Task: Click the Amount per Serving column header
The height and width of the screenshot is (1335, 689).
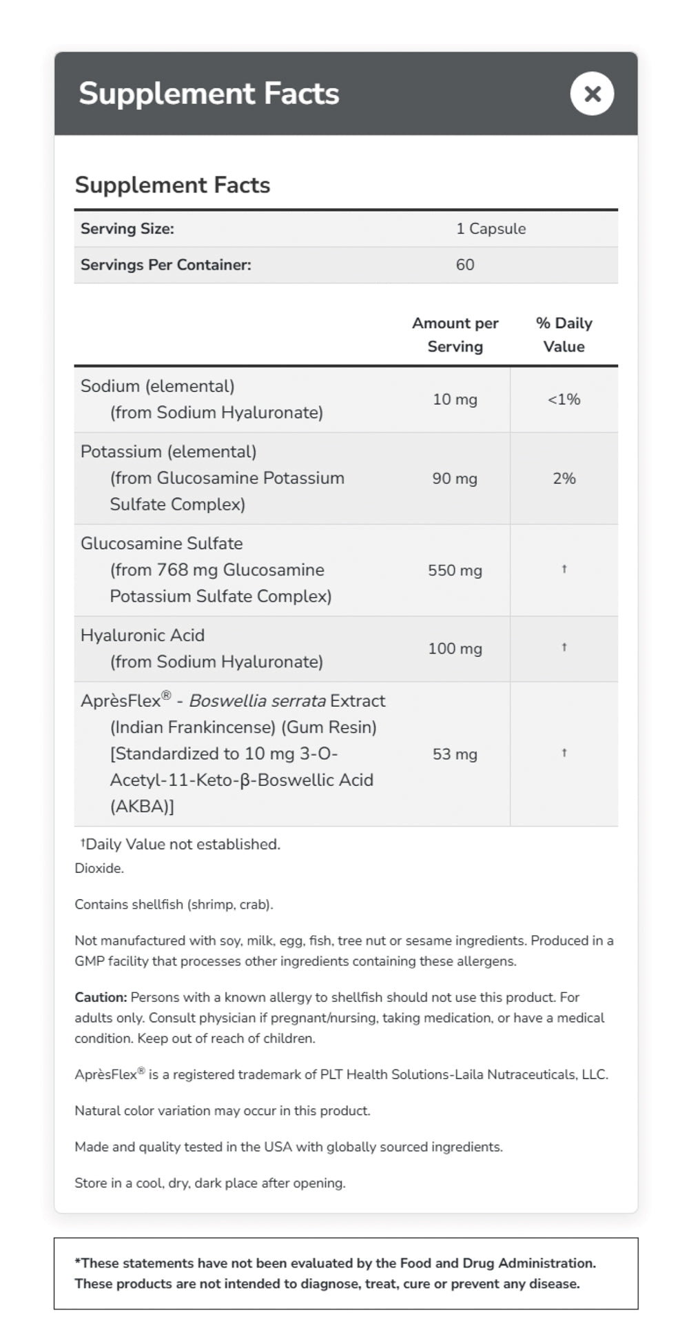Action: click(455, 334)
